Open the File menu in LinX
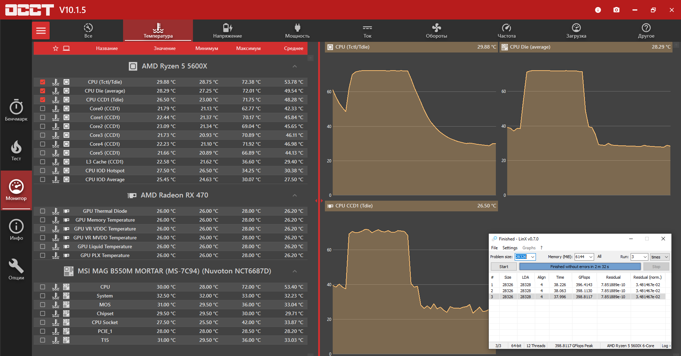Image resolution: width=681 pixels, height=356 pixels. 494,248
